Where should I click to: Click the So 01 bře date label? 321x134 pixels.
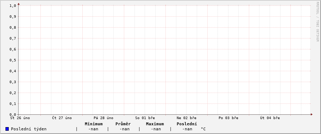(145, 118)
